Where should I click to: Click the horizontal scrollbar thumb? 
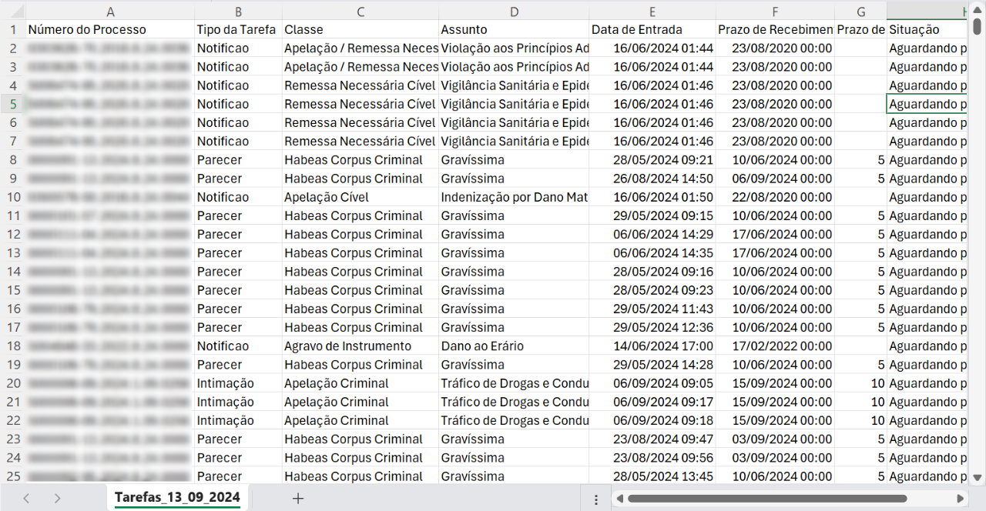pyautogui.click(x=766, y=499)
